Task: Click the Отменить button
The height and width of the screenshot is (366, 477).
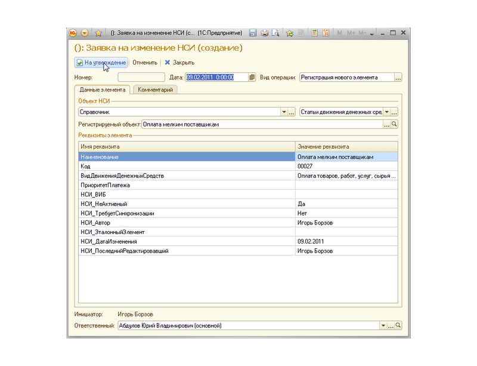Action: pyautogui.click(x=145, y=62)
